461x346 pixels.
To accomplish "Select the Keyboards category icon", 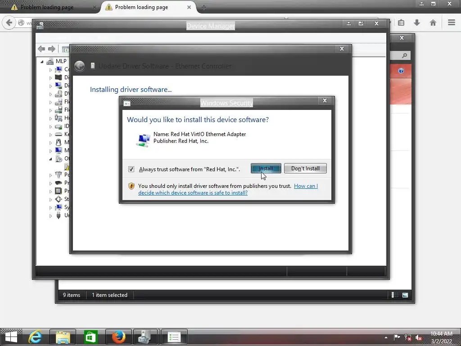I will pos(59,134).
